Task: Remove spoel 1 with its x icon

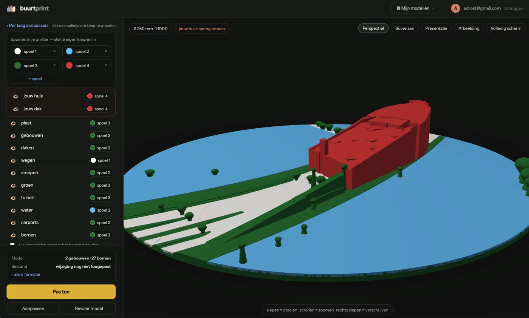Action: pos(54,51)
